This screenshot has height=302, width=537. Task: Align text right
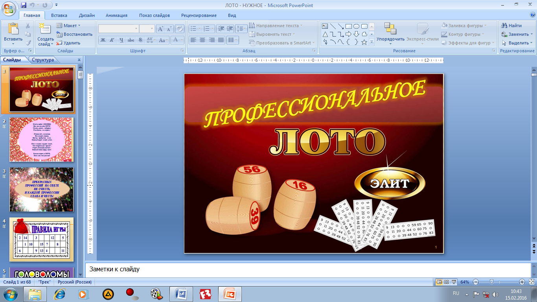coord(212,40)
